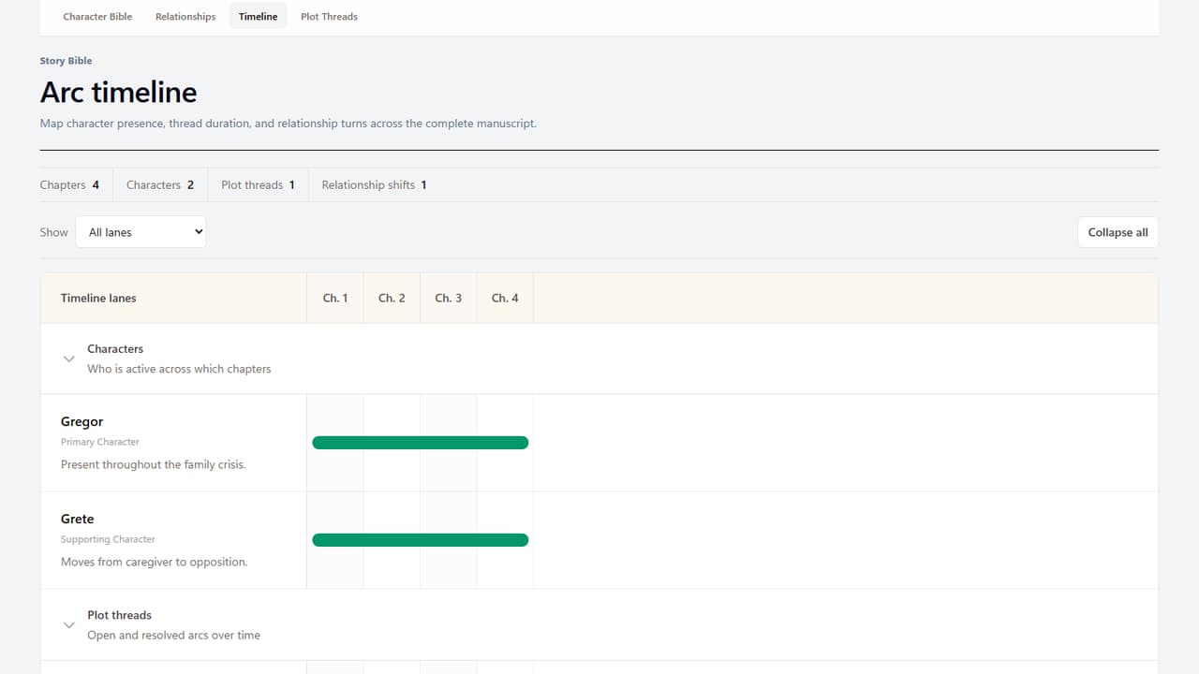Open the Character Bible tab
Viewport: 1199px width, 674px height.
coord(97,17)
